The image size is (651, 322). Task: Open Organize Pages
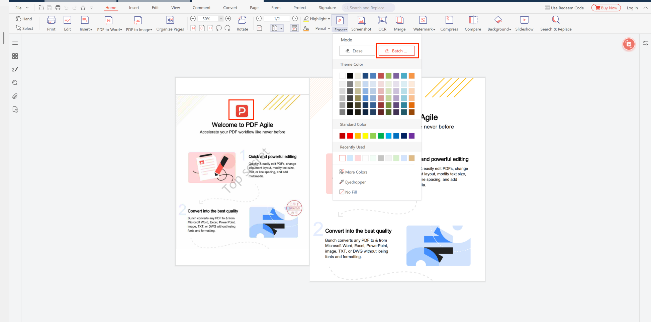click(x=170, y=23)
